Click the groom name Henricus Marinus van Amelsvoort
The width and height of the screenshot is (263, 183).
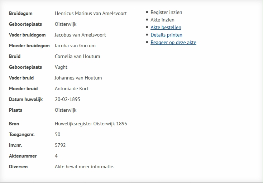[91, 13]
